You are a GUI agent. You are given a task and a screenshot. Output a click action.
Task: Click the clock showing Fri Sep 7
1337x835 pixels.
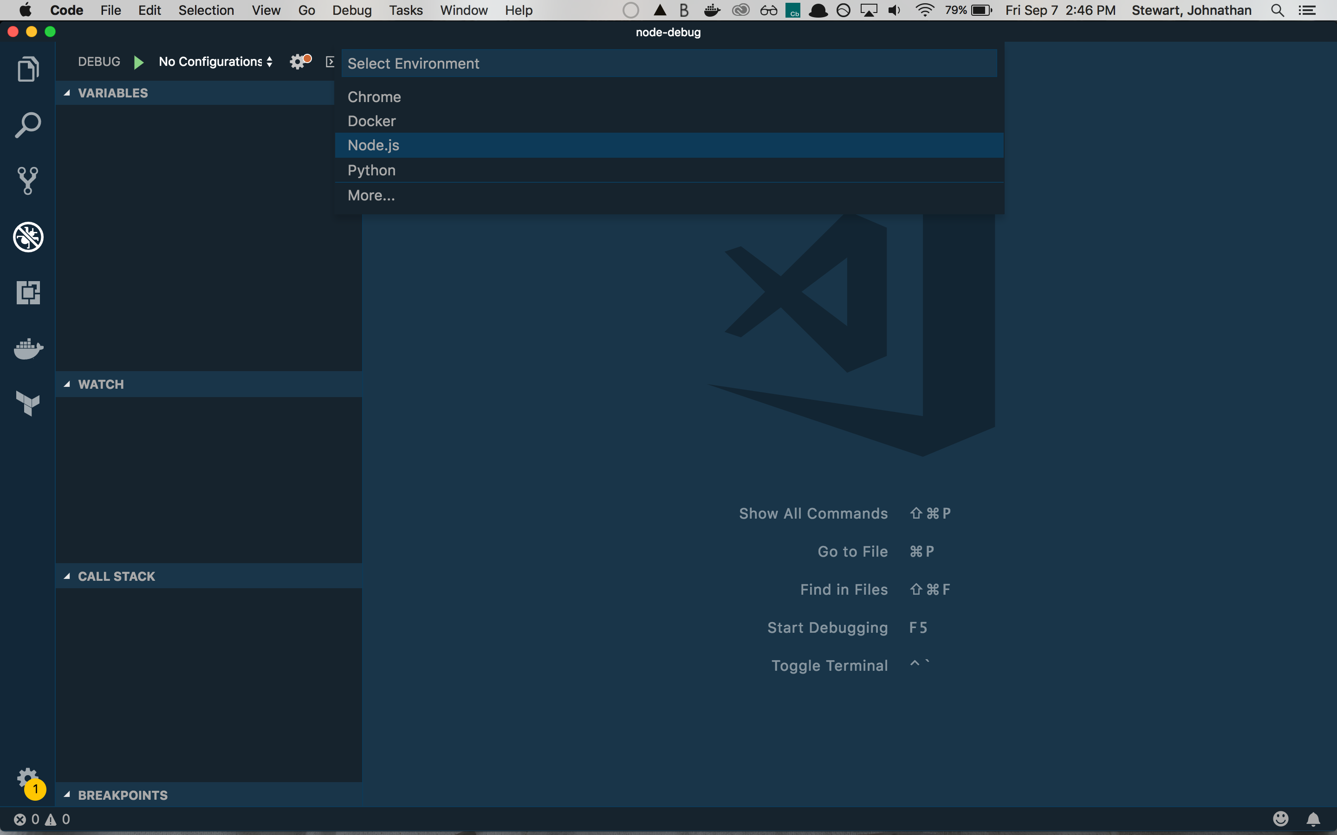click(x=1060, y=10)
